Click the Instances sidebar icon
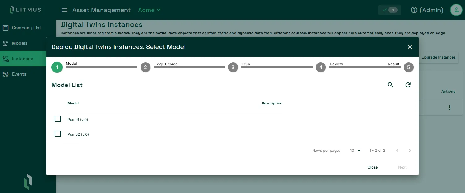Viewport: 465px width, 193px height. (x=6, y=59)
